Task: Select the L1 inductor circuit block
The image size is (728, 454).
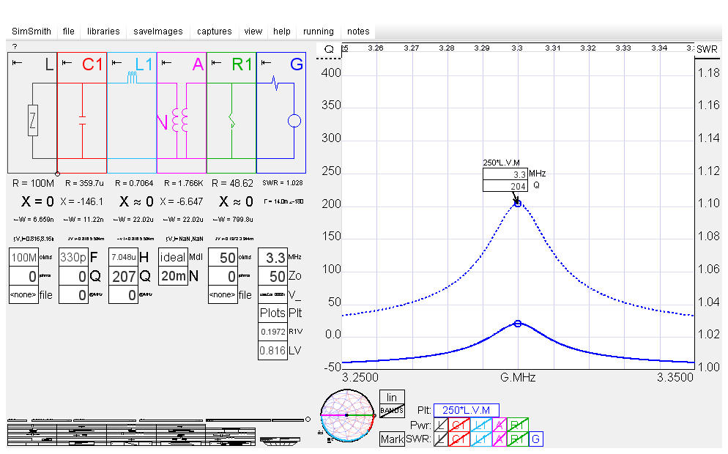Action: click(x=132, y=113)
